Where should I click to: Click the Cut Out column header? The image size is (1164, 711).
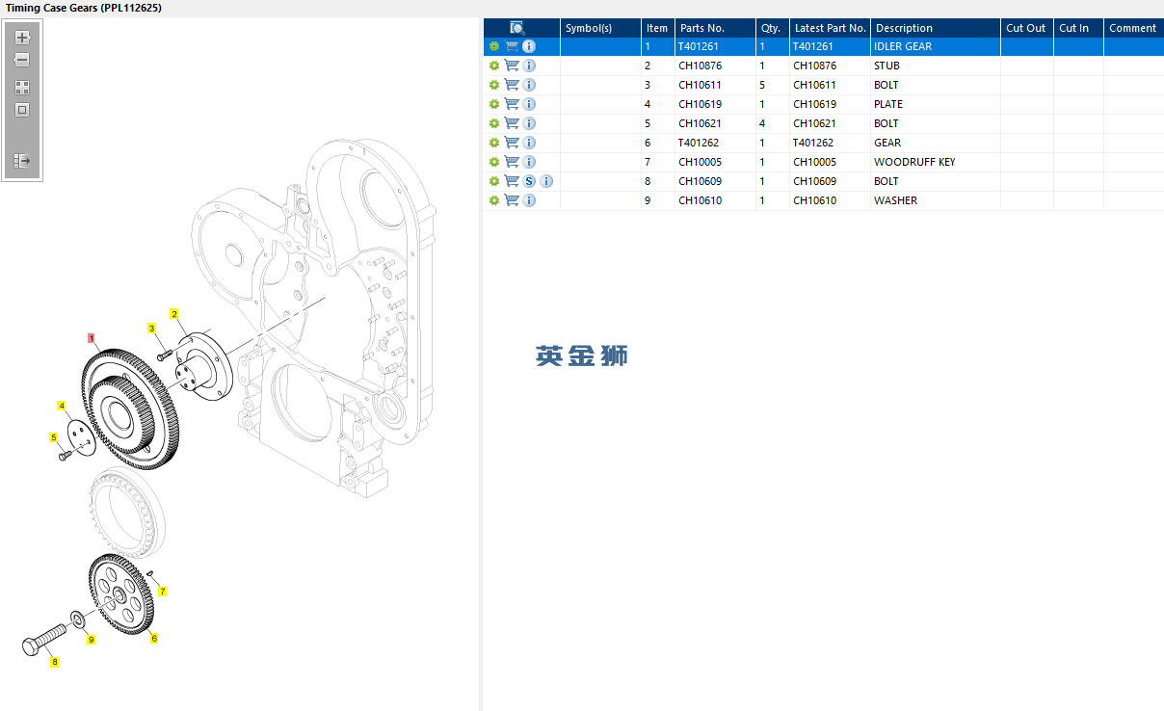(1026, 28)
